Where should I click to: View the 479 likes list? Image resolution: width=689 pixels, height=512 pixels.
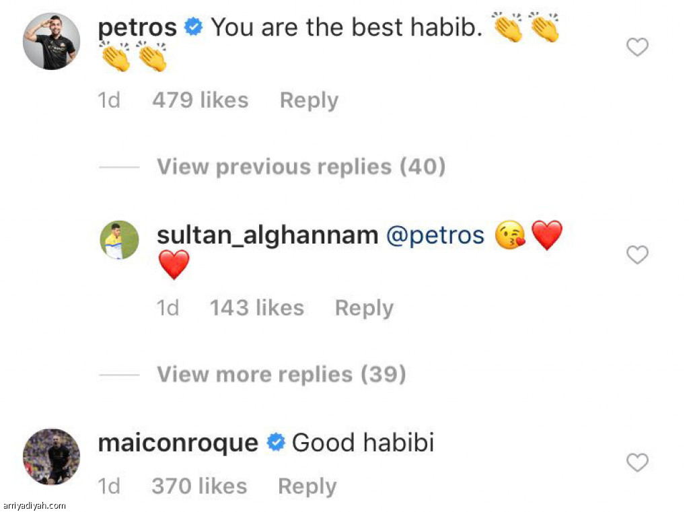[201, 100]
